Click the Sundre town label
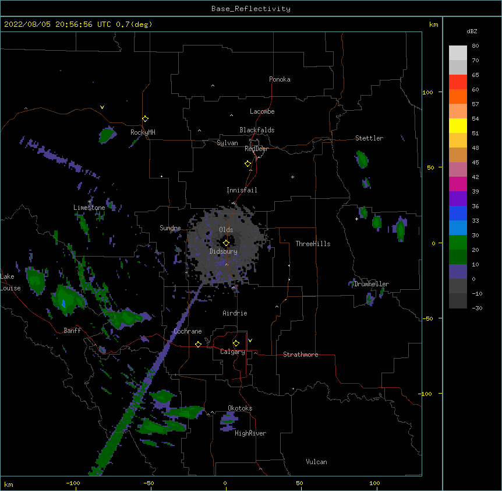Image resolution: width=502 pixels, height=491 pixels. click(x=170, y=228)
